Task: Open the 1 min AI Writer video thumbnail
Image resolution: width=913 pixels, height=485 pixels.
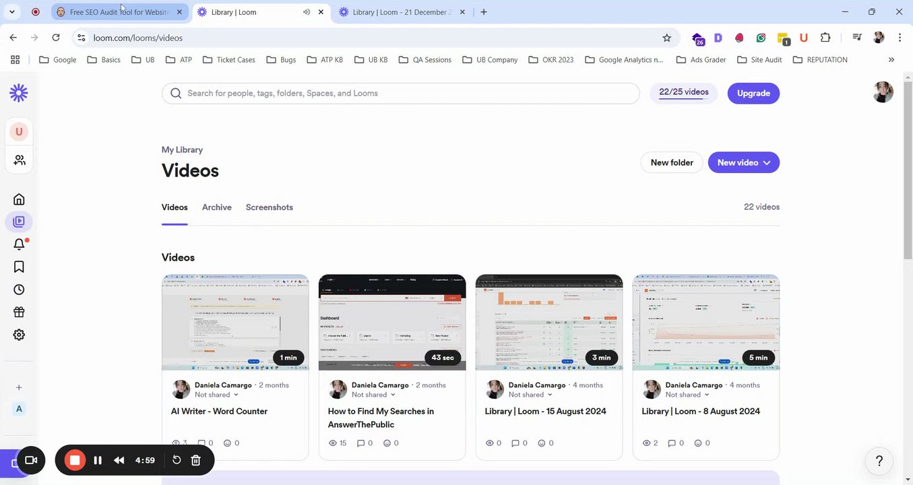Action: point(235,323)
